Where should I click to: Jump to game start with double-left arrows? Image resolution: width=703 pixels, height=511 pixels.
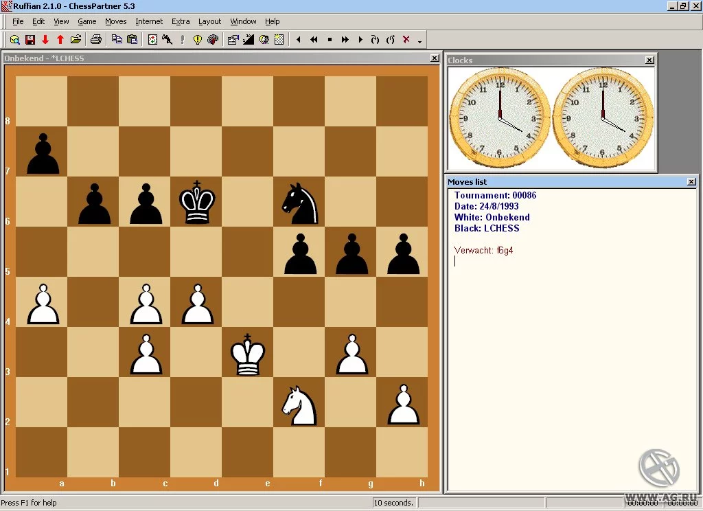pos(314,39)
